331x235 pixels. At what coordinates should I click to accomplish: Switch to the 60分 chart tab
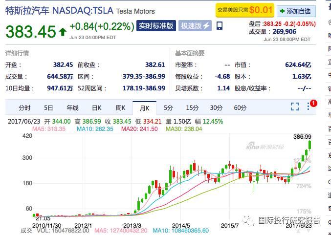click(x=240, y=108)
